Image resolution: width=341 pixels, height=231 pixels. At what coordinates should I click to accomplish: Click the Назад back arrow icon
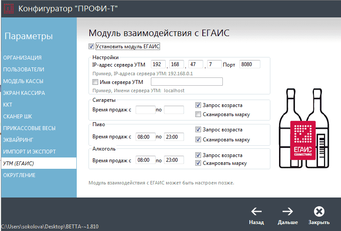click(256, 211)
